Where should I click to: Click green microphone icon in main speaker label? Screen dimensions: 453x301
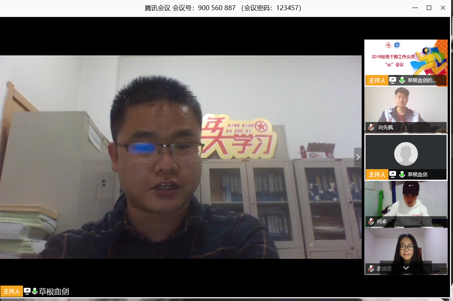pyautogui.click(x=35, y=291)
